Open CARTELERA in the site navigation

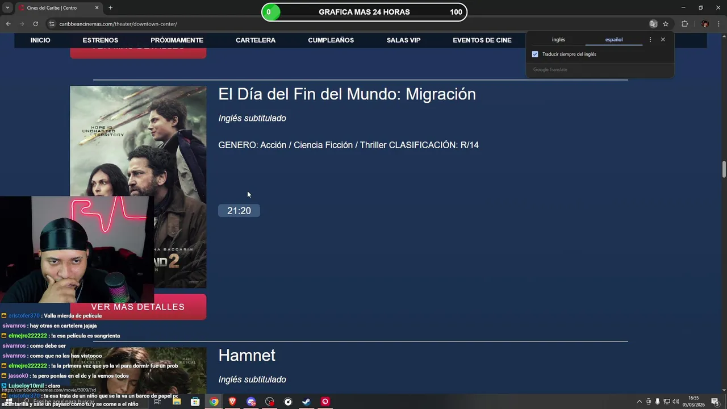pyautogui.click(x=256, y=40)
